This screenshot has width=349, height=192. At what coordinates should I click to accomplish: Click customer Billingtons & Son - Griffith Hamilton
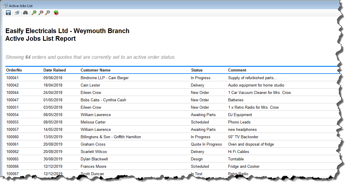(x=111, y=137)
